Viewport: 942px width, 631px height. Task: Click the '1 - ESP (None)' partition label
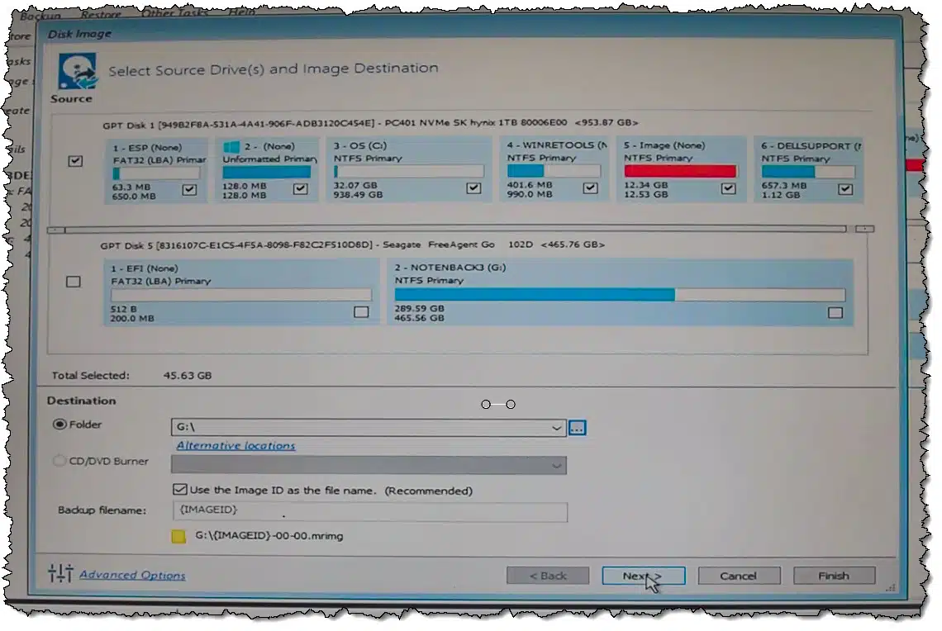pyautogui.click(x=147, y=148)
